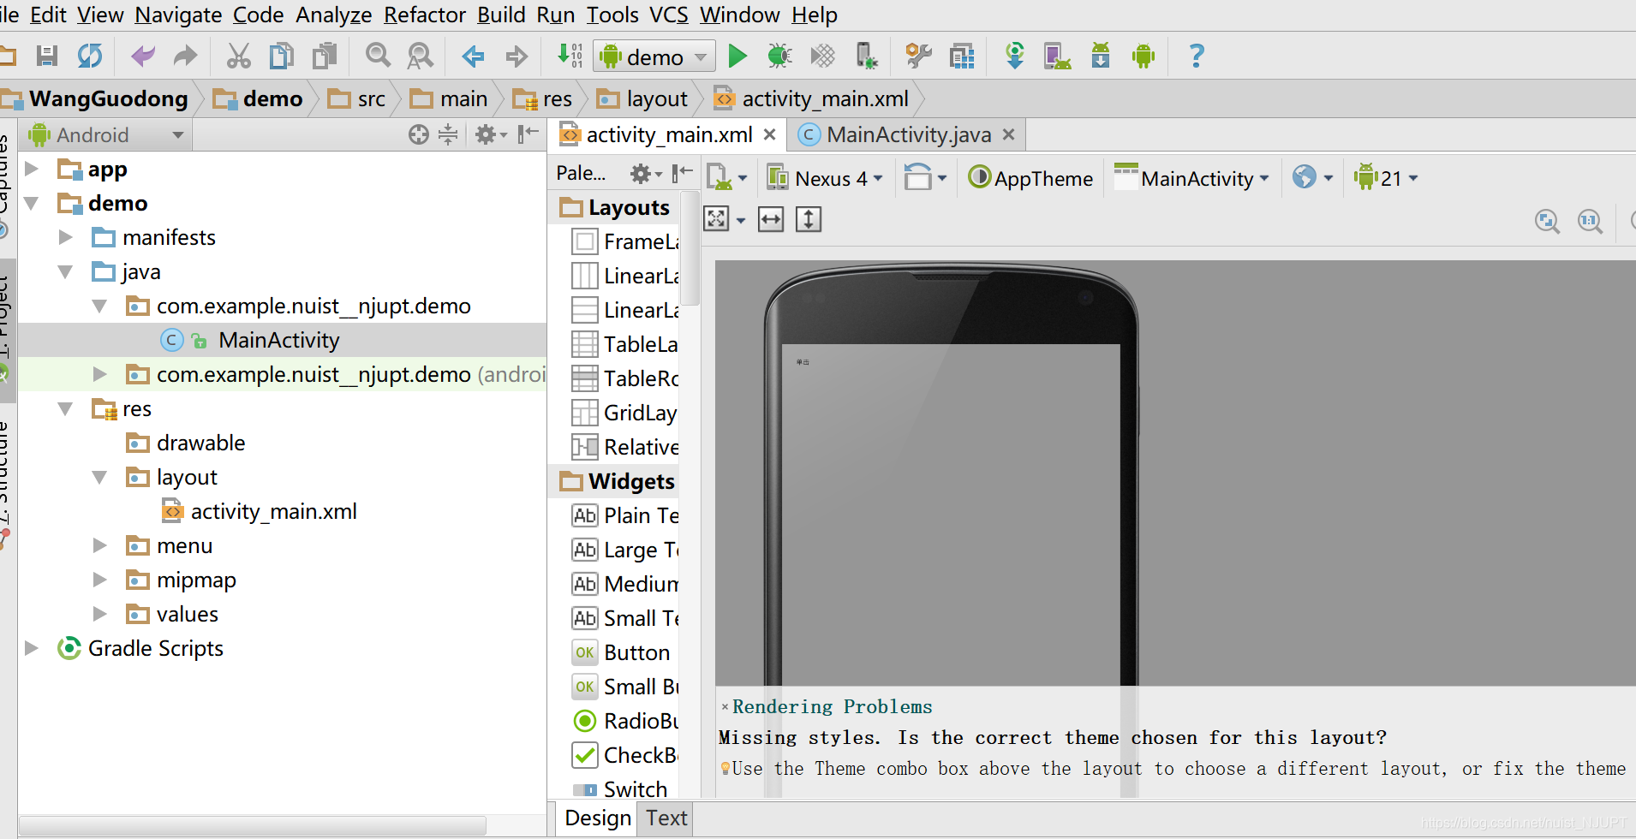Image resolution: width=1636 pixels, height=839 pixels.
Task: Click the Make Project build icon
Action: click(x=570, y=57)
